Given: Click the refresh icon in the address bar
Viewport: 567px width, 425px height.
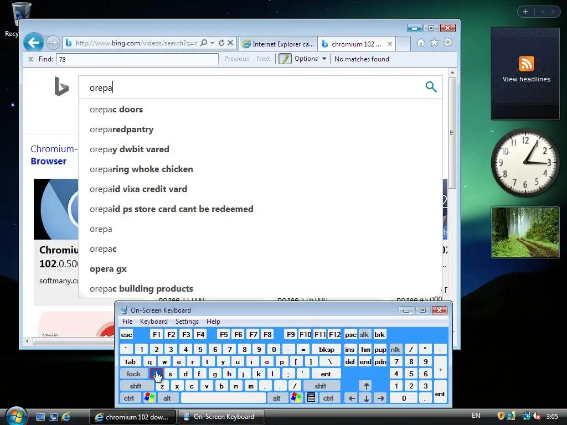Looking at the screenshot, I should coord(221,43).
